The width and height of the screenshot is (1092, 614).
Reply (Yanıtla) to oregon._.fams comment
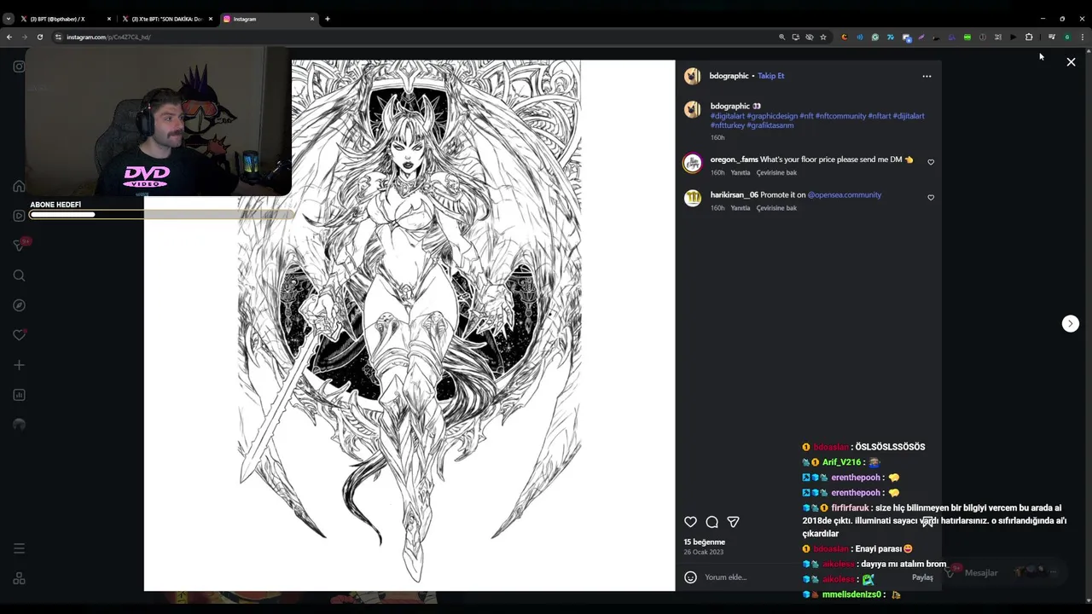coord(740,173)
